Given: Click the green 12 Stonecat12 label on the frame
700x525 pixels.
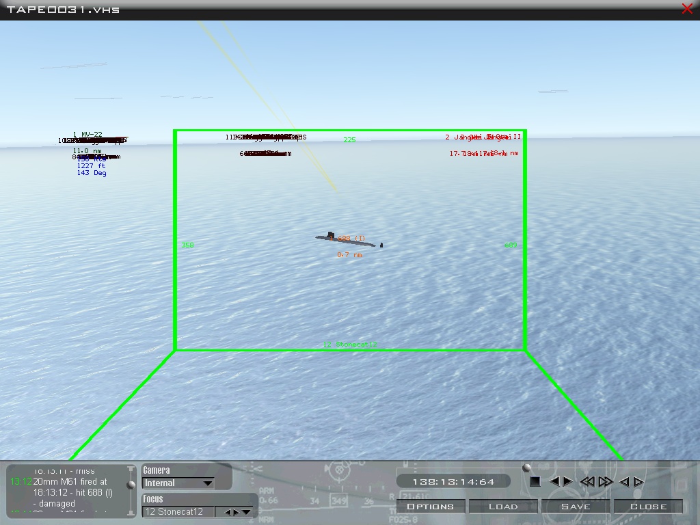Looking at the screenshot, I should (x=349, y=345).
